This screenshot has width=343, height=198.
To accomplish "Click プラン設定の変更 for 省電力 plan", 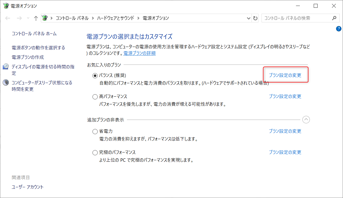I will 285,131.
